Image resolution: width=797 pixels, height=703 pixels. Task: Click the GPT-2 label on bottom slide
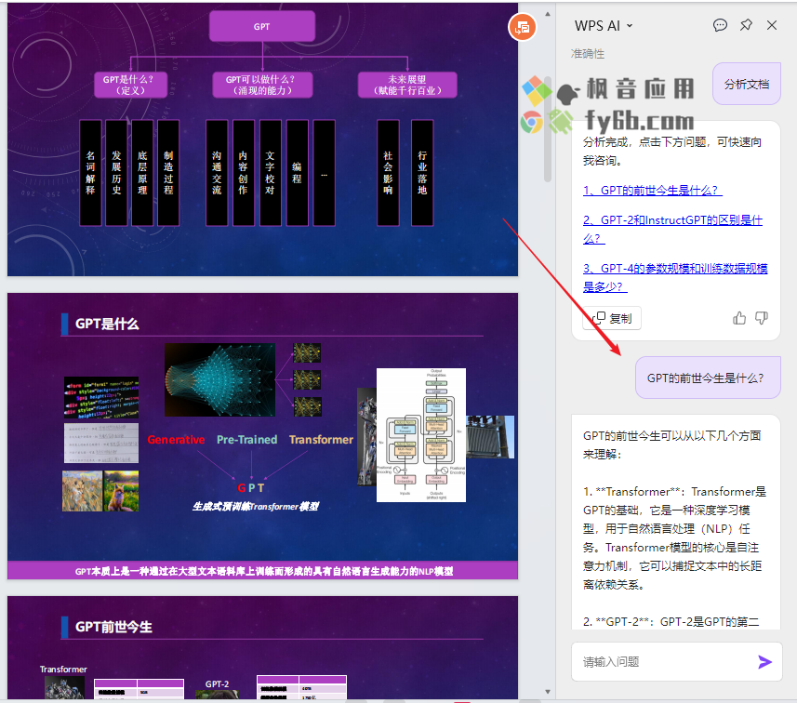point(217,684)
